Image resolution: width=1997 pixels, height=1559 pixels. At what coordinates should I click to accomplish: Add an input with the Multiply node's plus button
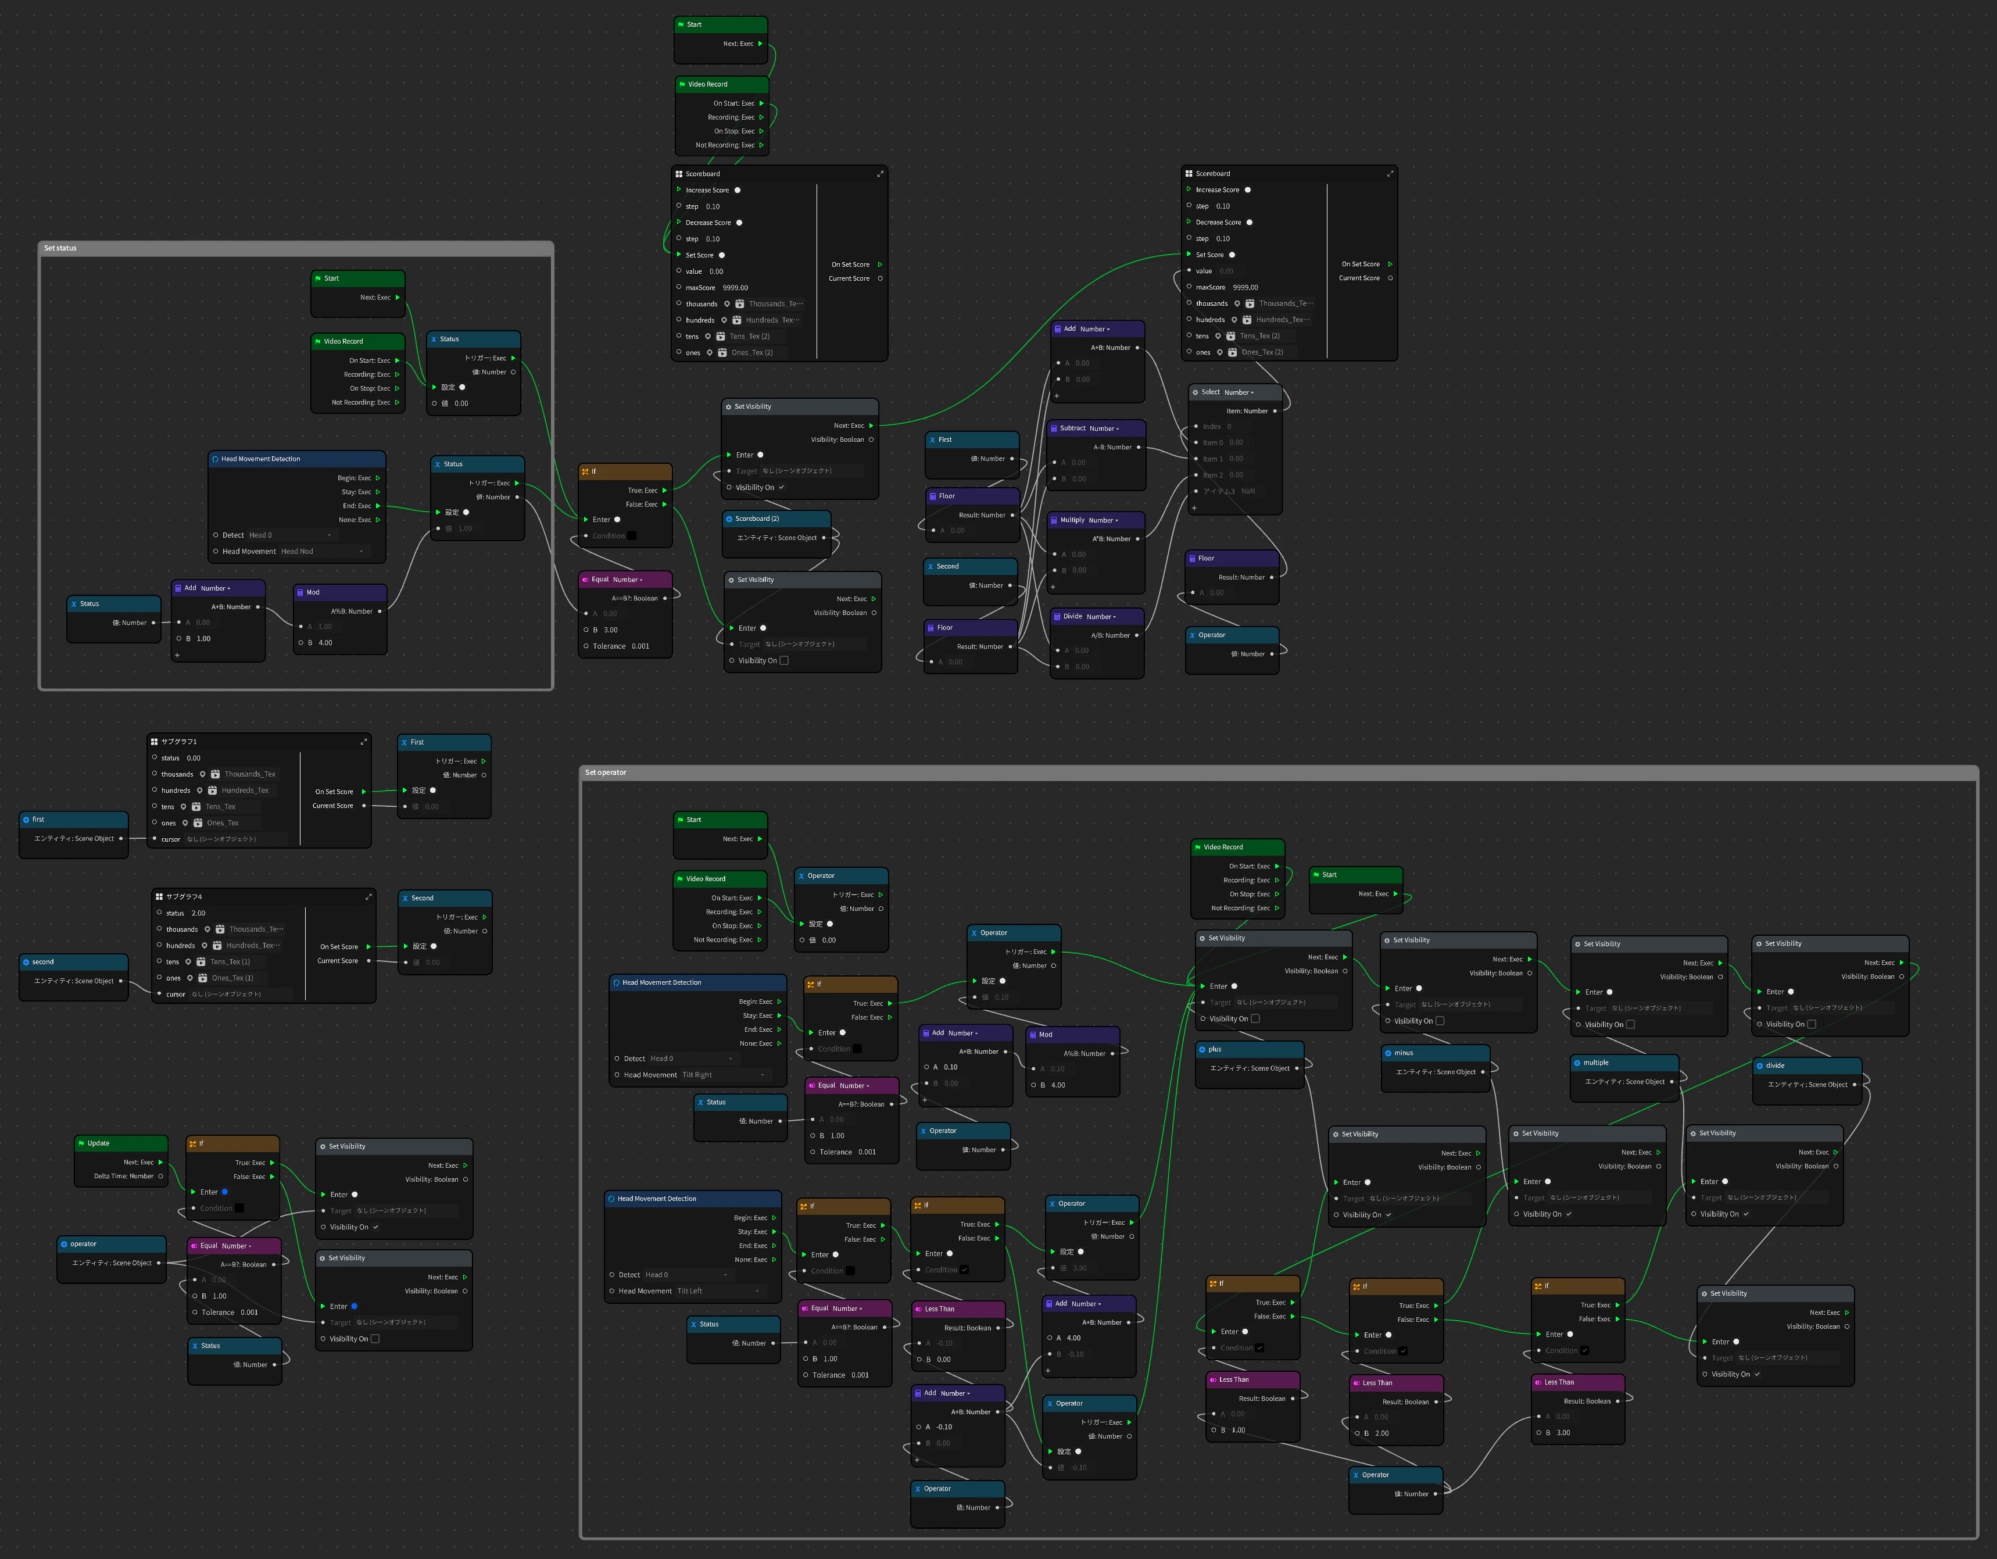coord(1053,587)
